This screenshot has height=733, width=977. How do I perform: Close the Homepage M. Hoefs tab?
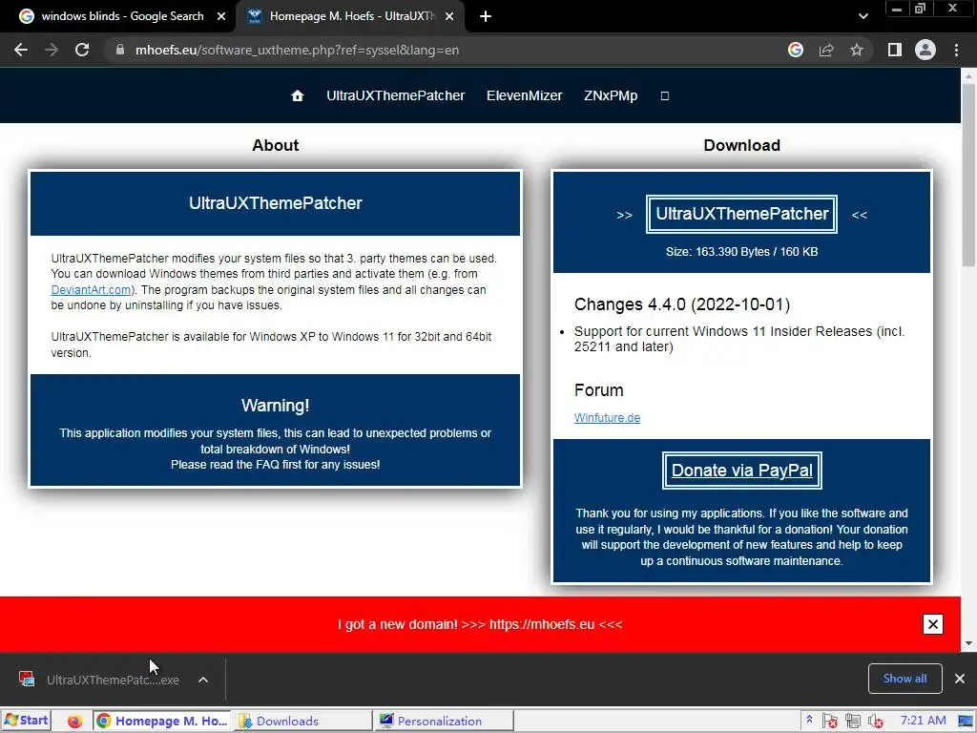(449, 17)
